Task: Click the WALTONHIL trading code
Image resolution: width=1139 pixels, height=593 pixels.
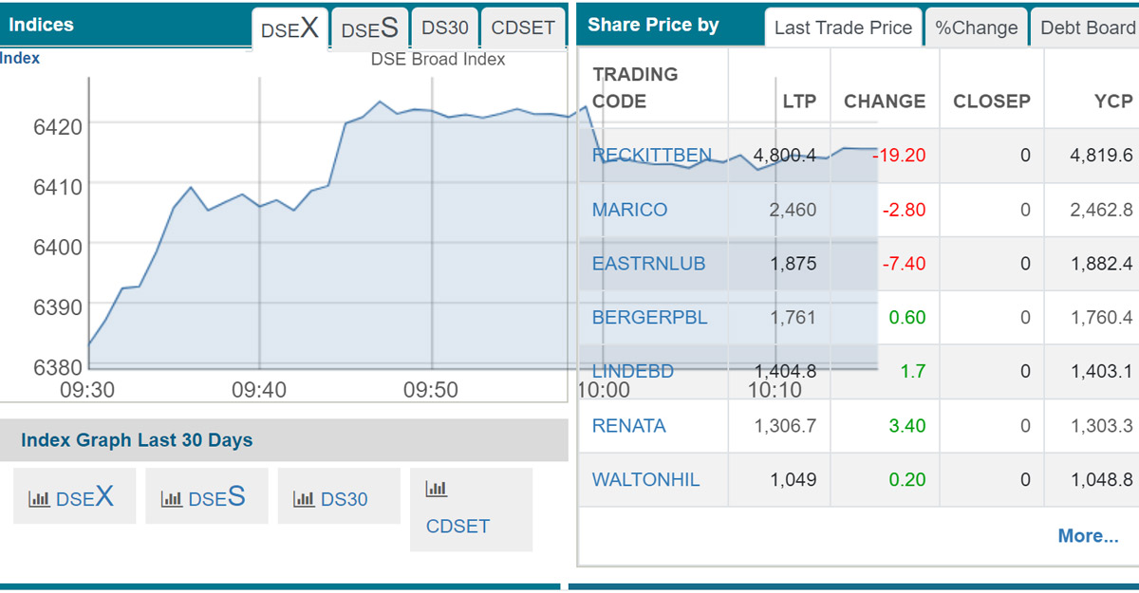Action: tap(645, 480)
